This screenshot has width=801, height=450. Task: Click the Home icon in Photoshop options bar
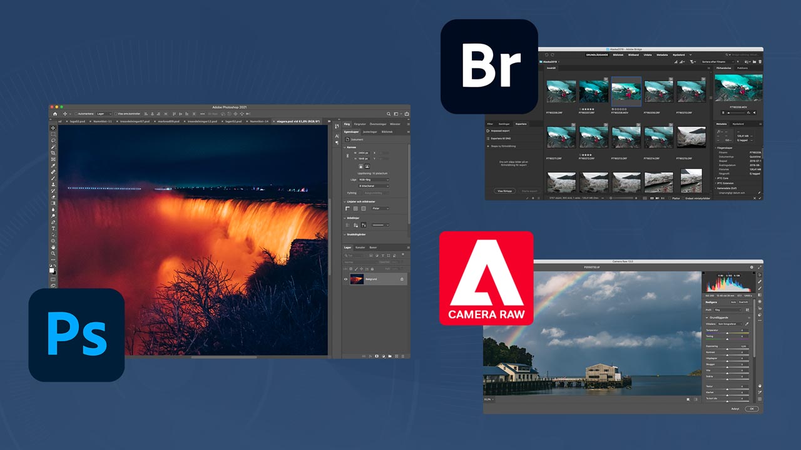(x=55, y=114)
